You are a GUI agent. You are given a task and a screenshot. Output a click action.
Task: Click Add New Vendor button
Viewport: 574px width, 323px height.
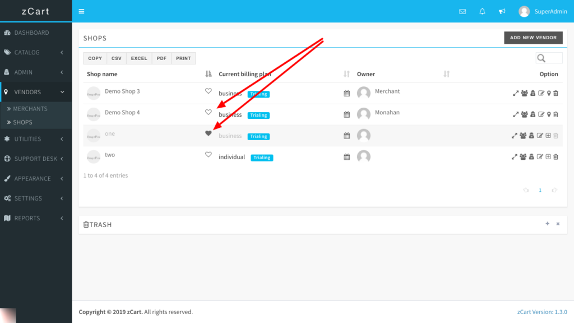pos(533,38)
